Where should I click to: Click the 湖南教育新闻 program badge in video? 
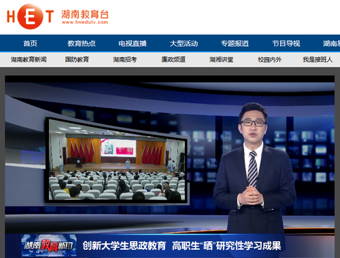tap(49, 246)
